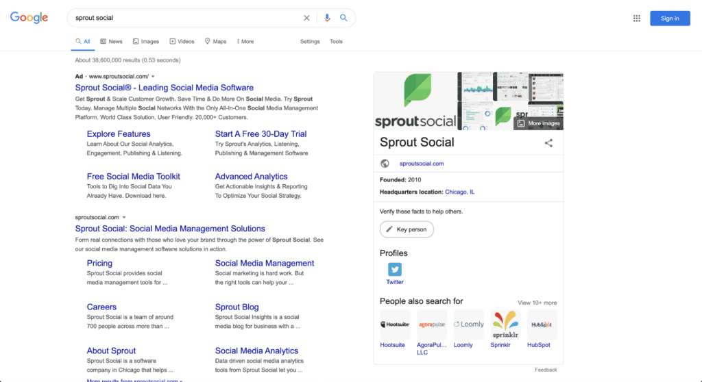The image size is (702, 382).
Task: Switch to the All results tab
Action: pyautogui.click(x=83, y=42)
